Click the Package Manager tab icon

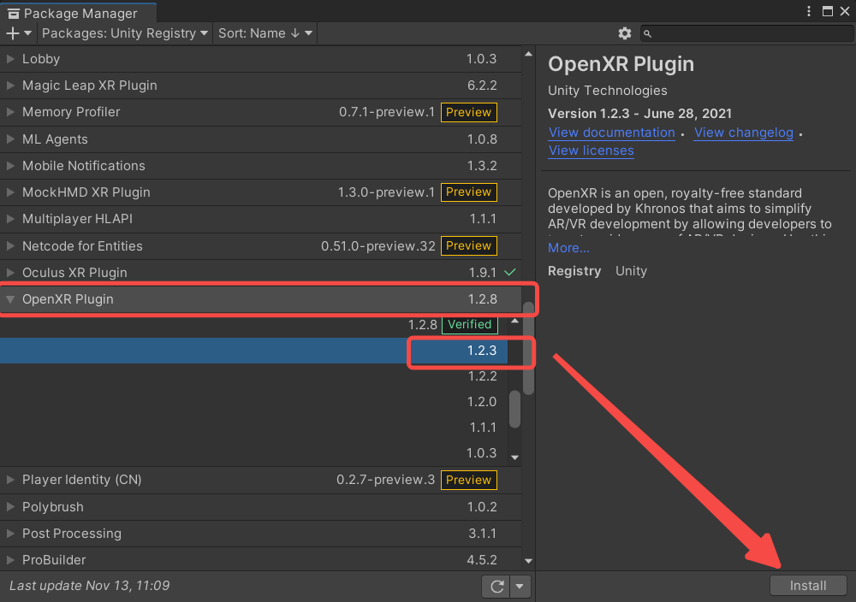tap(14, 14)
